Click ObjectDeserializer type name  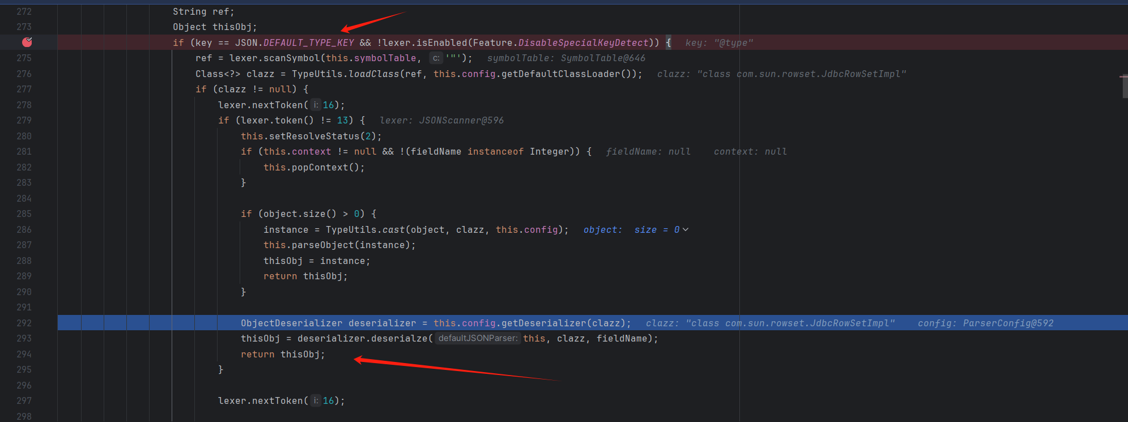292,323
